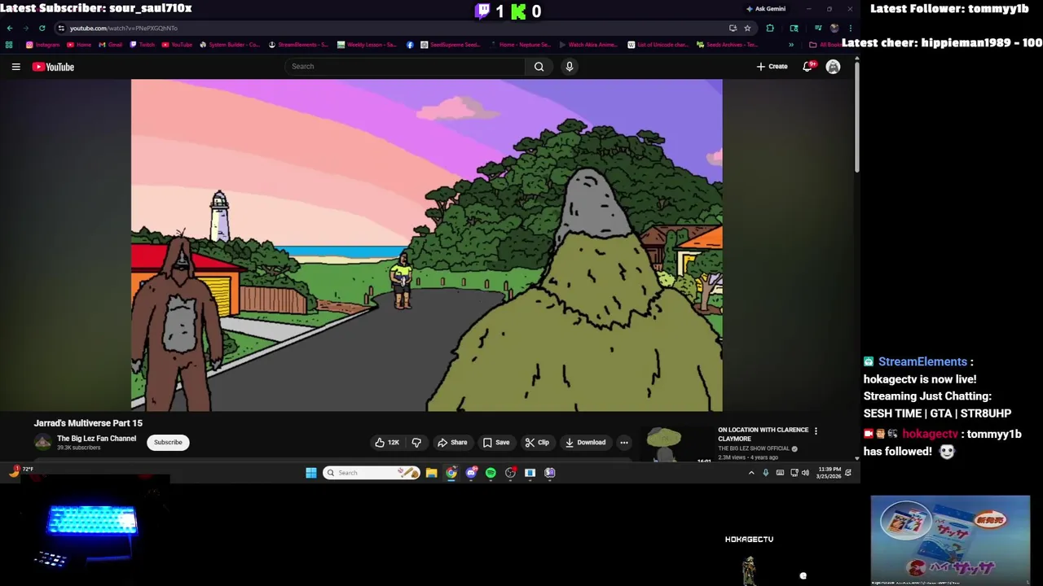Viewport: 1043px width, 586px height.
Task: Open YouTube notifications bell
Action: 808,67
